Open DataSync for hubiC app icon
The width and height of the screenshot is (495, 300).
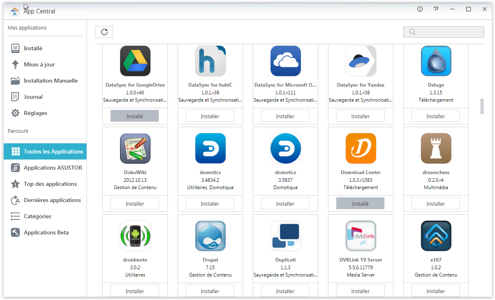[210, 61]
